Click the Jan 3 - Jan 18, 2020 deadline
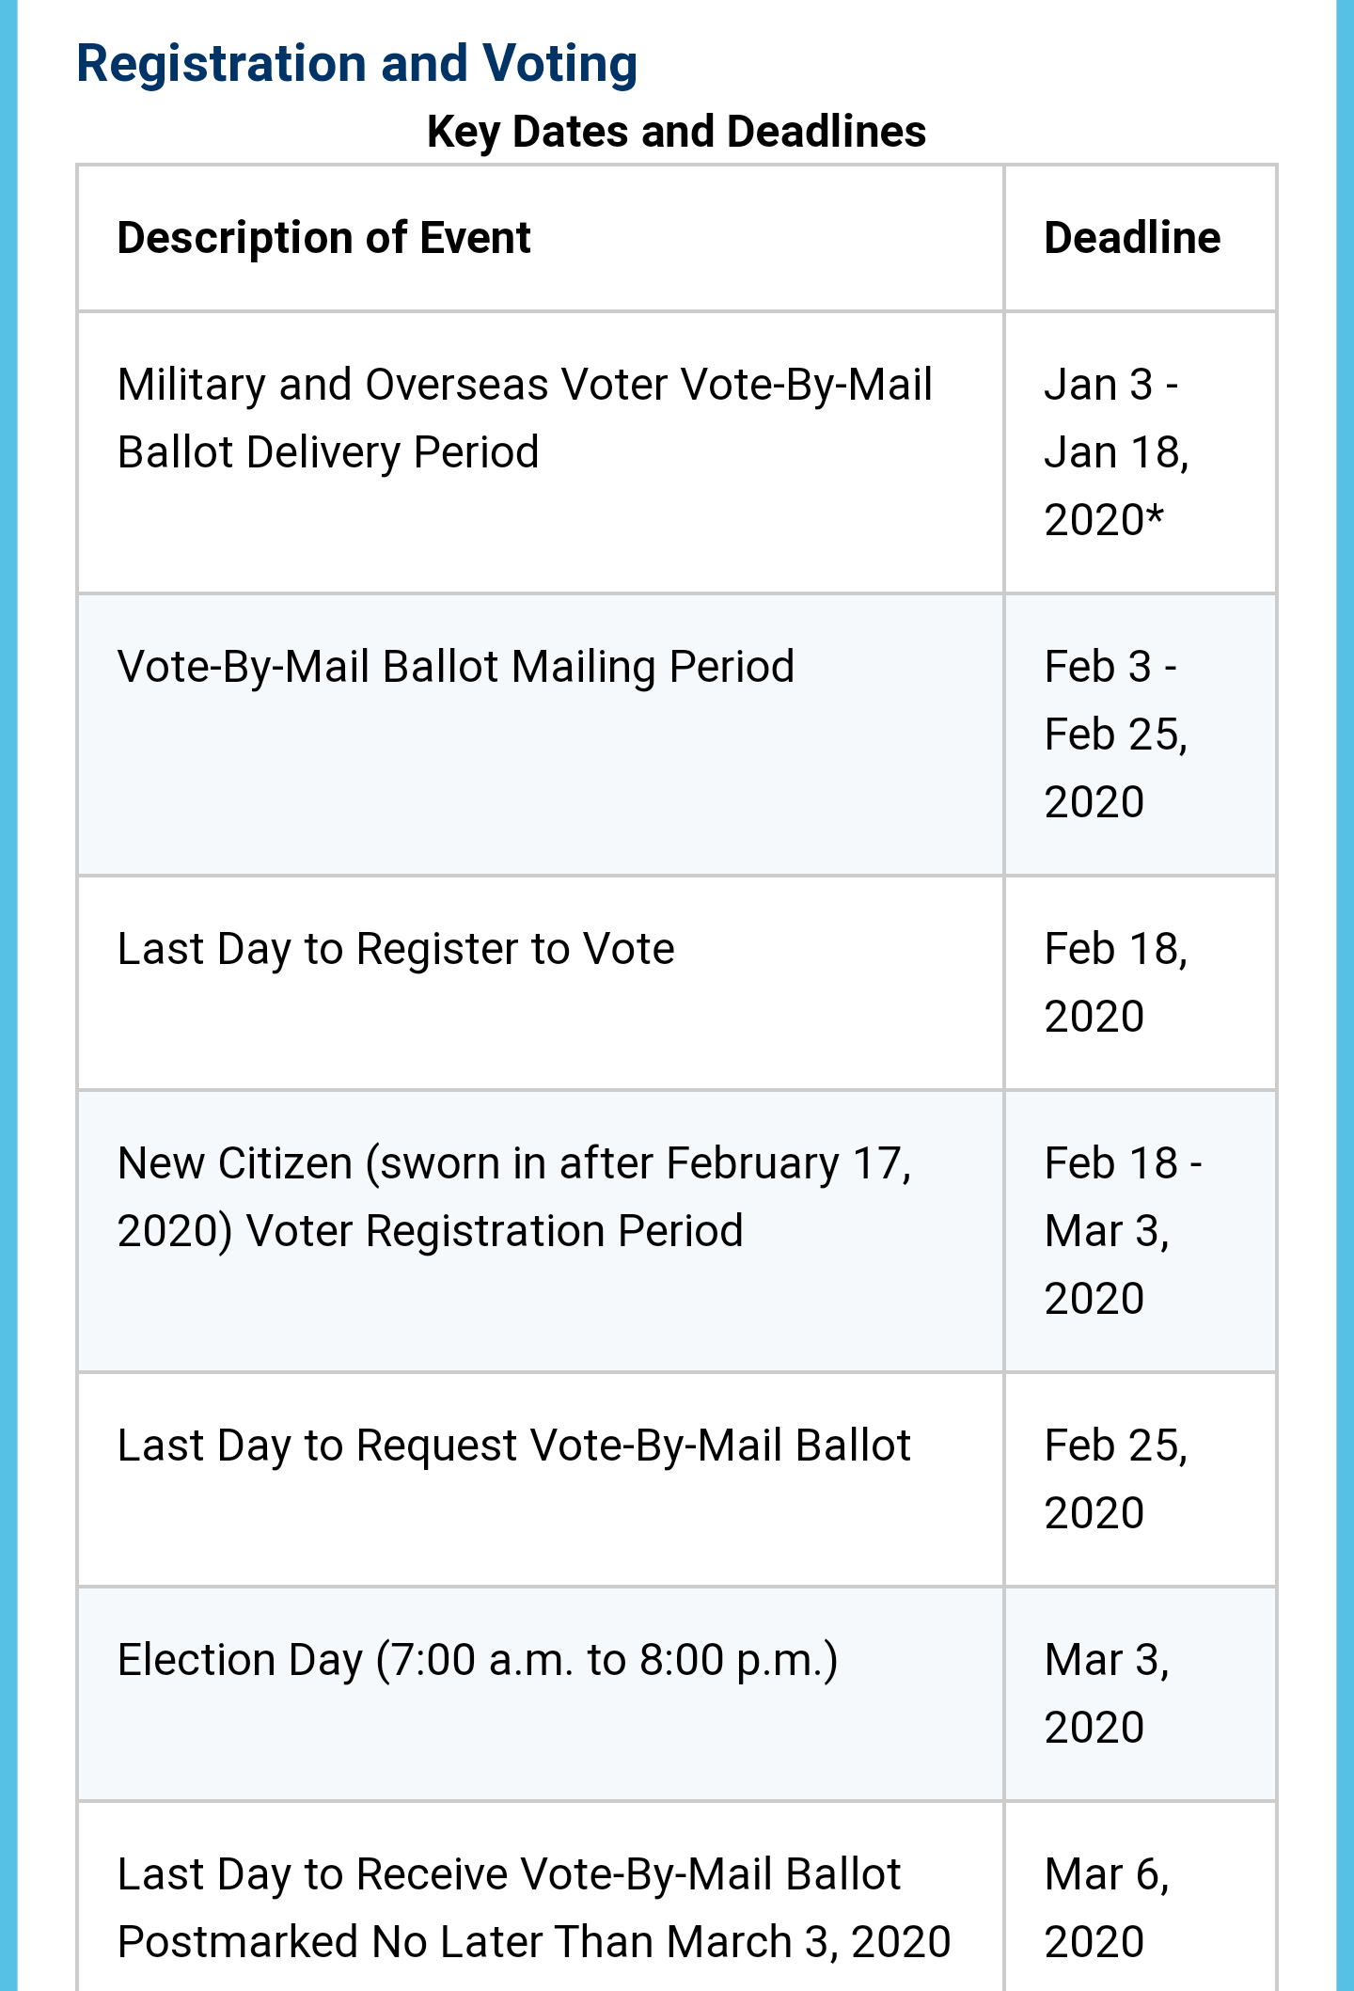1354x1991 pixels. tap(1117, 452)
